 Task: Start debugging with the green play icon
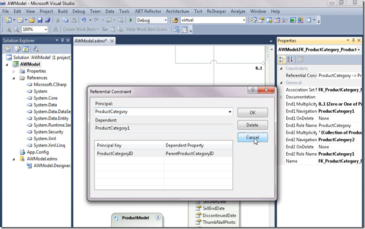(131, 20)
